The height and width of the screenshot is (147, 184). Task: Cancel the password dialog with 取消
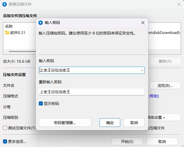tap(134, 123)
